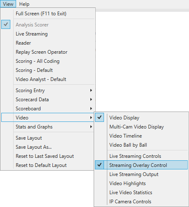Show the IP Camera Controls panel

pyautogui.click(x=141, y=202)
